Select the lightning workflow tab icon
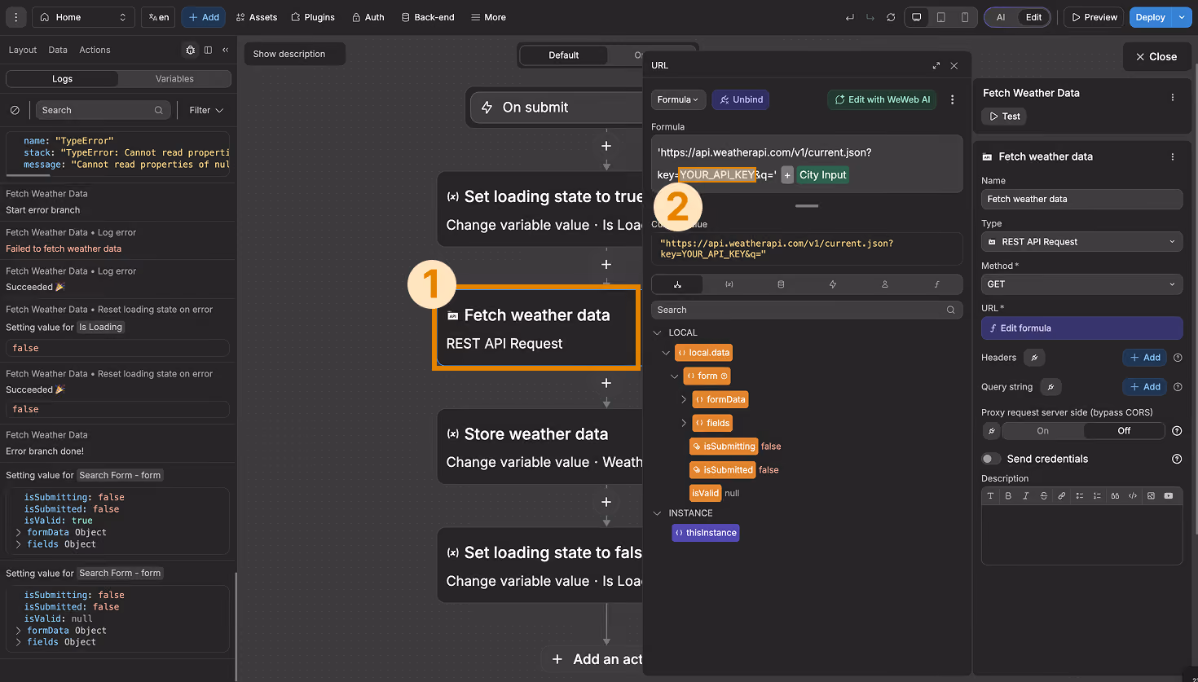Viewport: 1198px width, 682px height. 833,284
